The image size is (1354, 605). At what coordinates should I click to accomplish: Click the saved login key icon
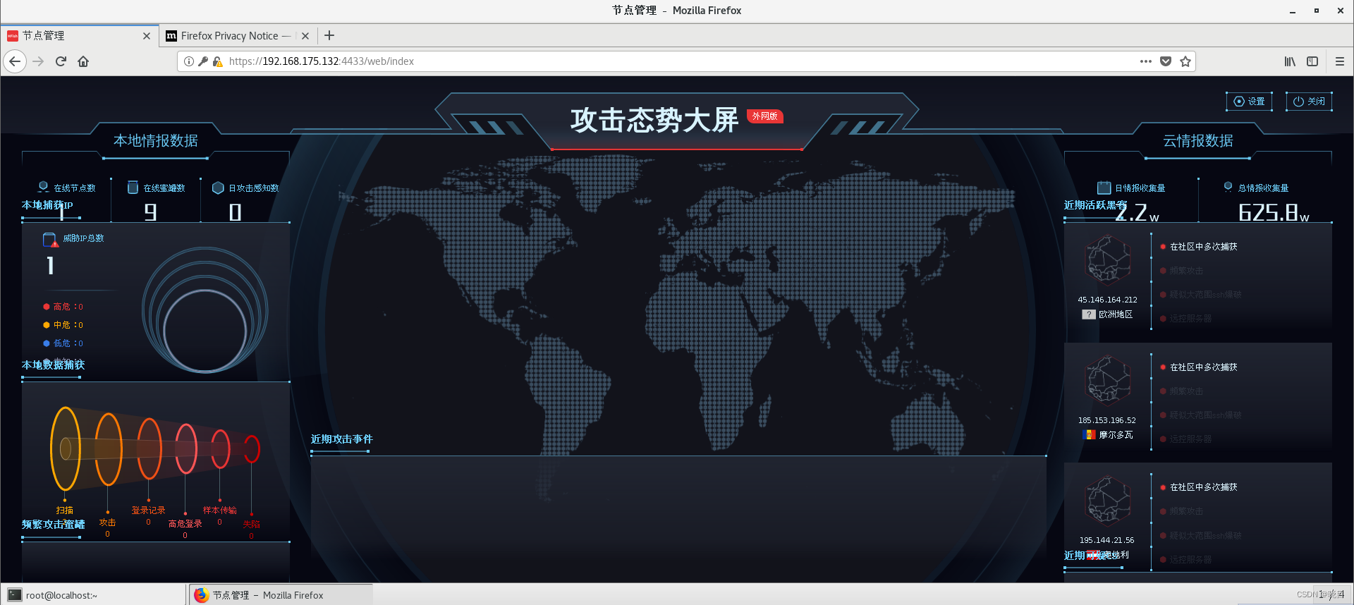pyautogui.click(x=203, y=61)
